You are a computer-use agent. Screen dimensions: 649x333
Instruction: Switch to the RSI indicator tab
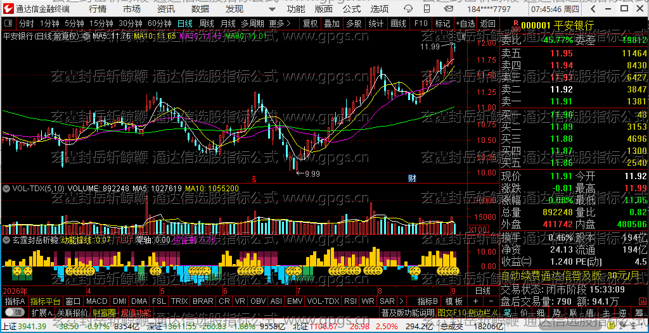(x=350, y=301)
